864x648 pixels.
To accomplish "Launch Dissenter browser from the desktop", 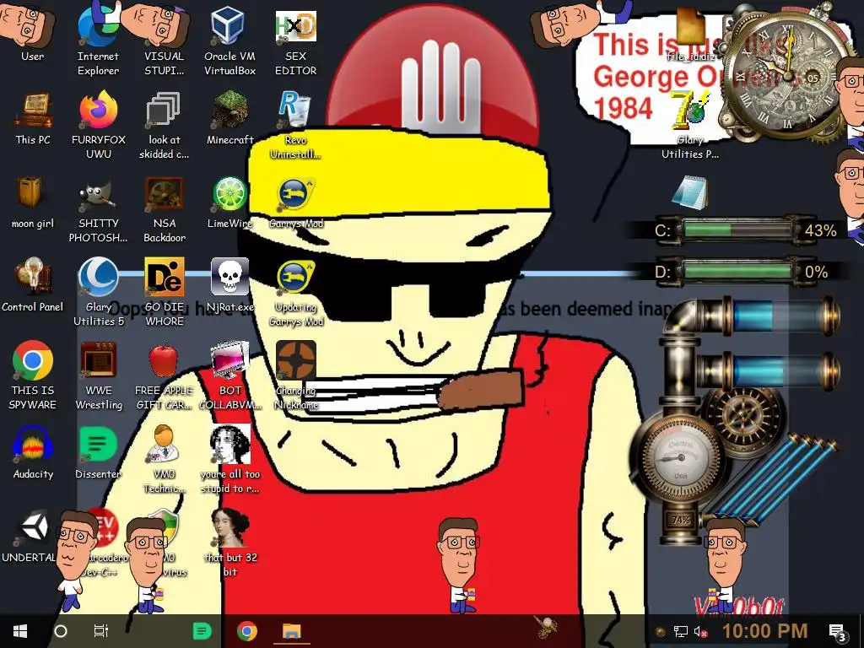I will click(x=98, y=453).
